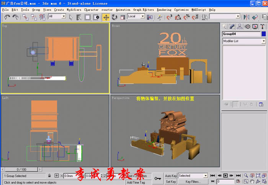Viewport: 268px width, 185px height.
Task: Go to Start of animation
Action: 212,175
